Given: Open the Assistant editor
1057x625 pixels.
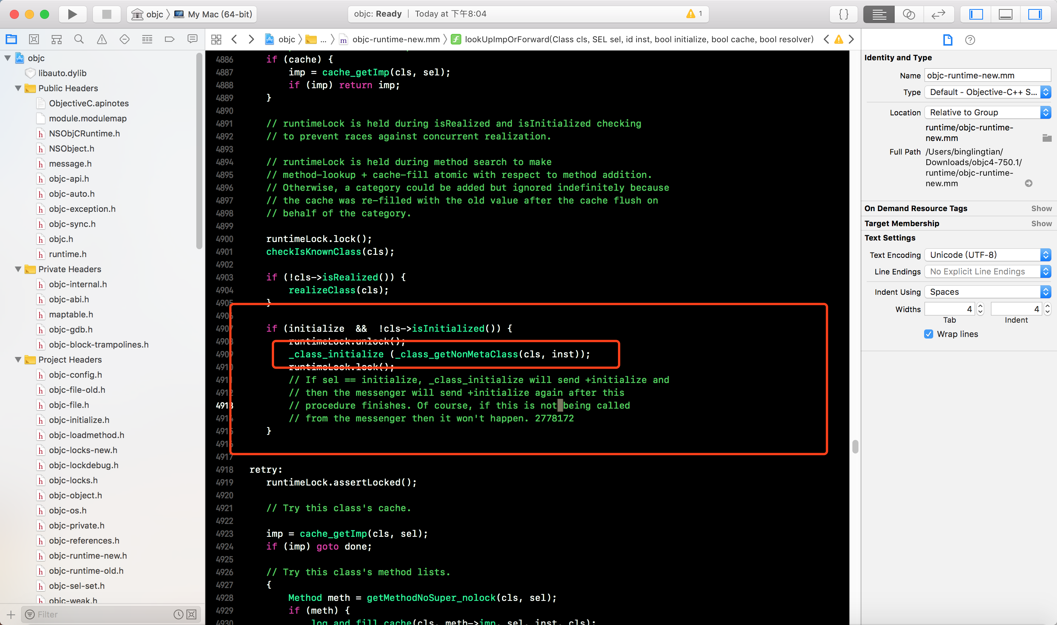Looking at the screenshot, I should click(909, 14).
